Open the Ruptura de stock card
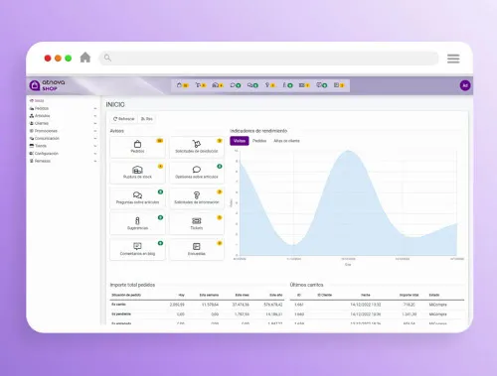 tap(137, 173)
